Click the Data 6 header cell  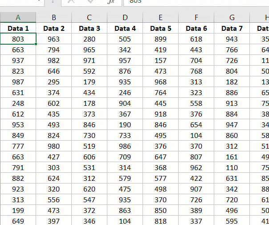pyautogui.click(x=196, y=29)
